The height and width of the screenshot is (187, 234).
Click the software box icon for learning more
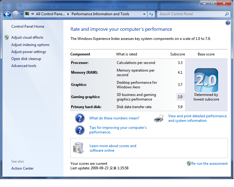click(78, 148)
